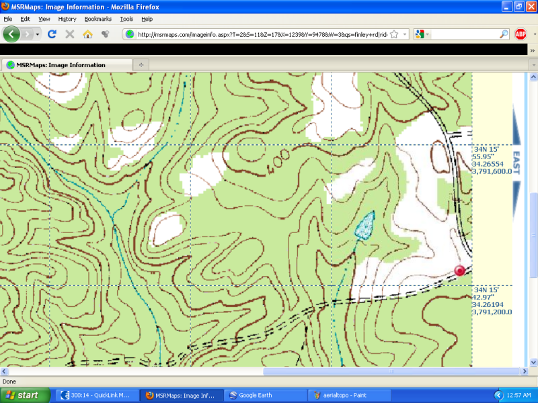Click in the URL address field

(x=261, y=34)
